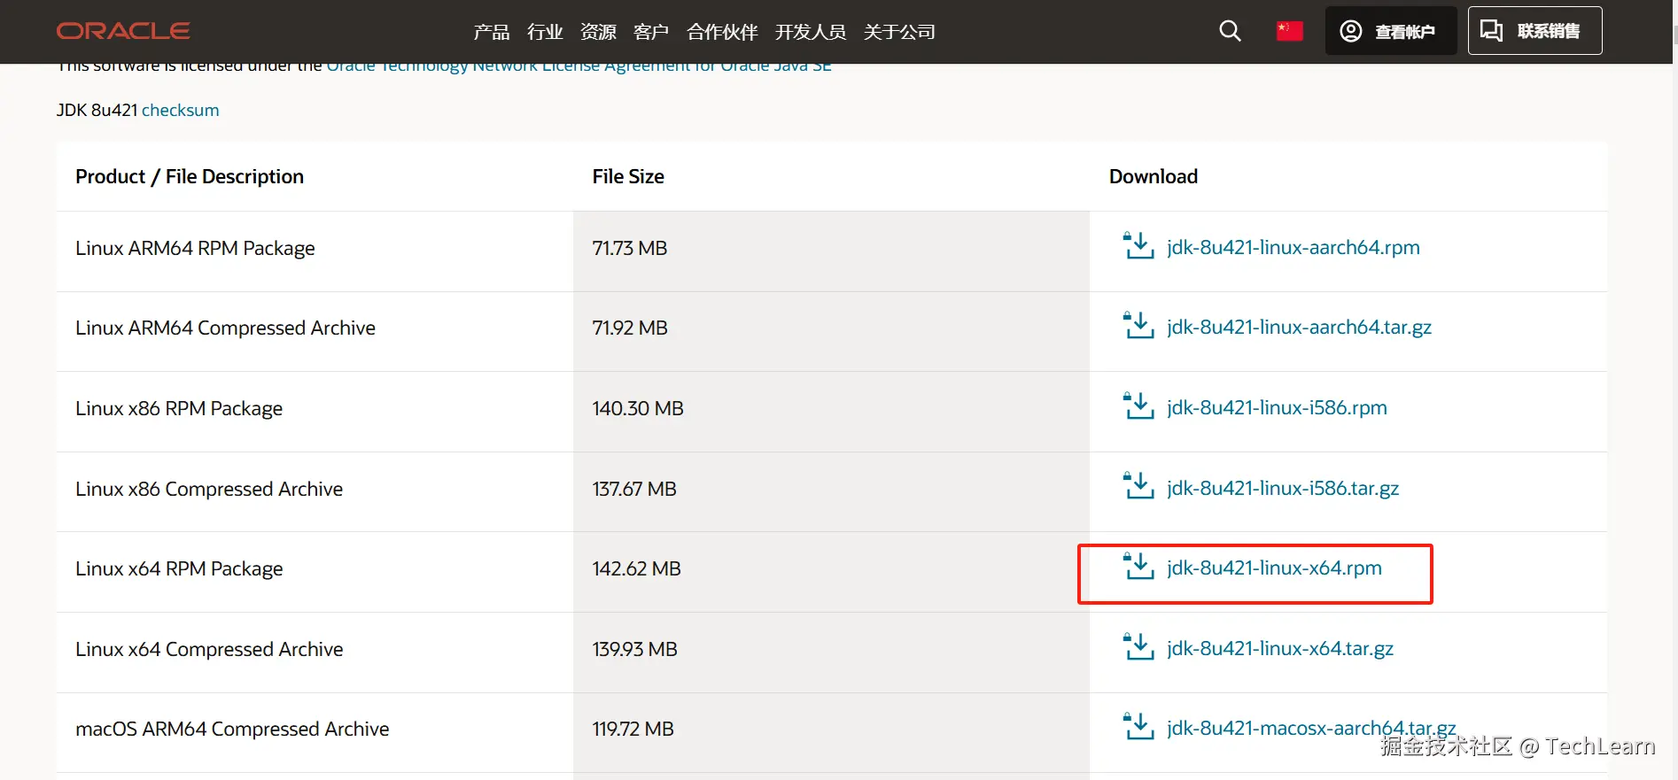Open the 行业 menu
1678x780 pixels.
tap(545, 32)
